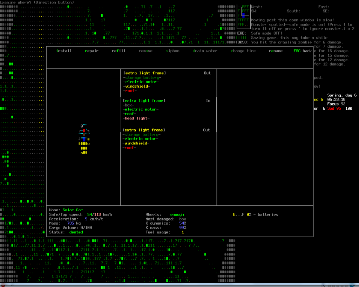359x287 pixels.
Task: Click the "Saving game" log message
Action: (289, 38)
